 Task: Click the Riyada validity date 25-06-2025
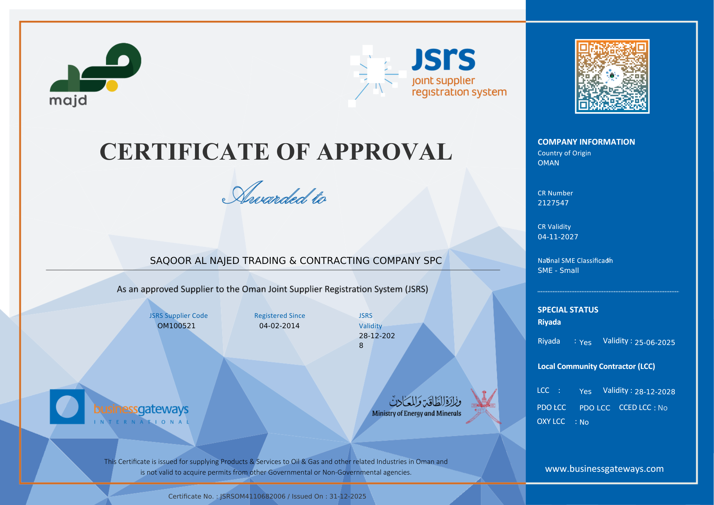coord(655,342)
